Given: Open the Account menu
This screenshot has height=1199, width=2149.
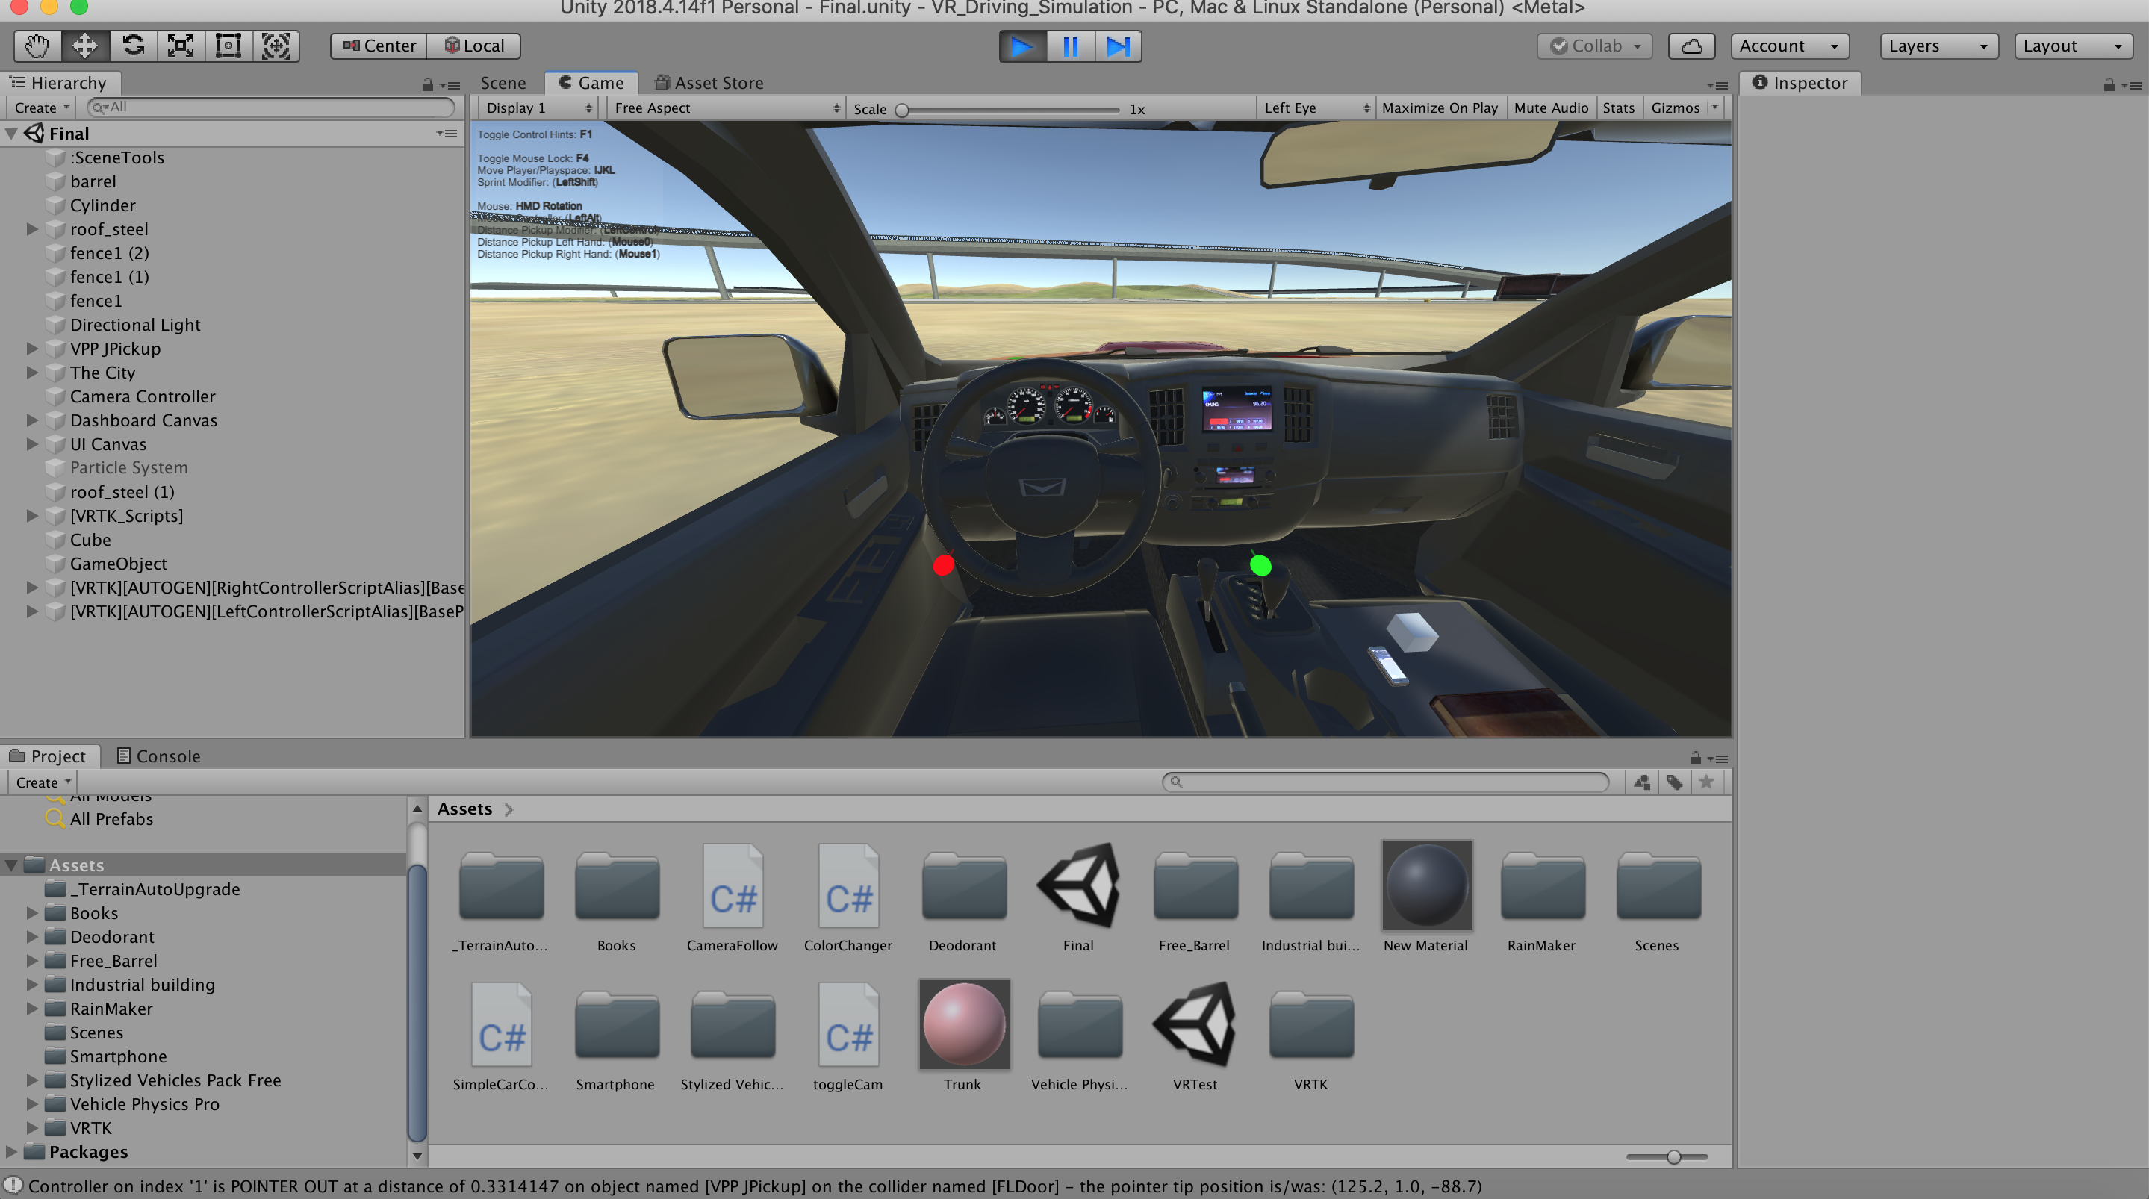Looking at the screenshot, I should point(1788,46).
